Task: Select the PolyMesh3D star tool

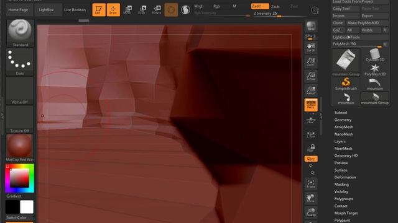Action: tap(374, 69)
